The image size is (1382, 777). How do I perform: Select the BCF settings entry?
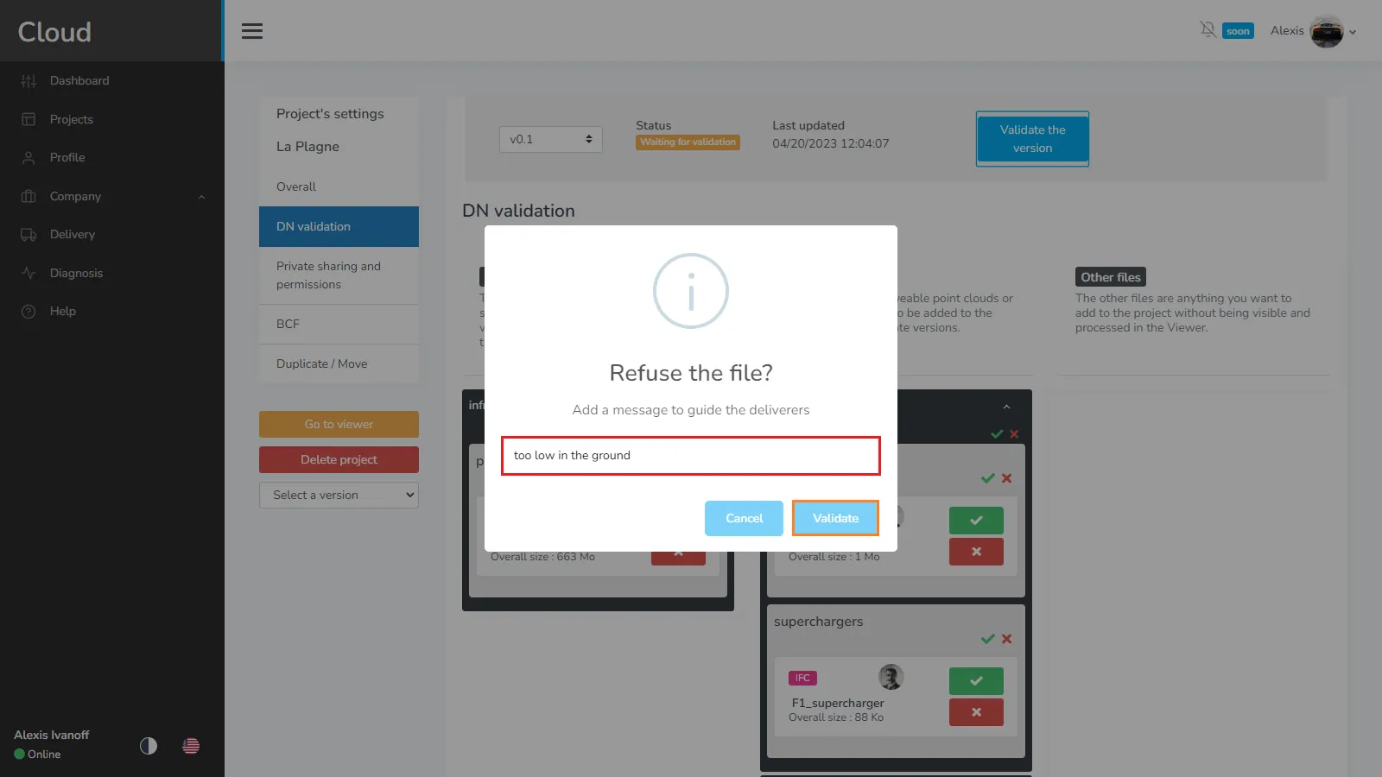click(339, 324)
